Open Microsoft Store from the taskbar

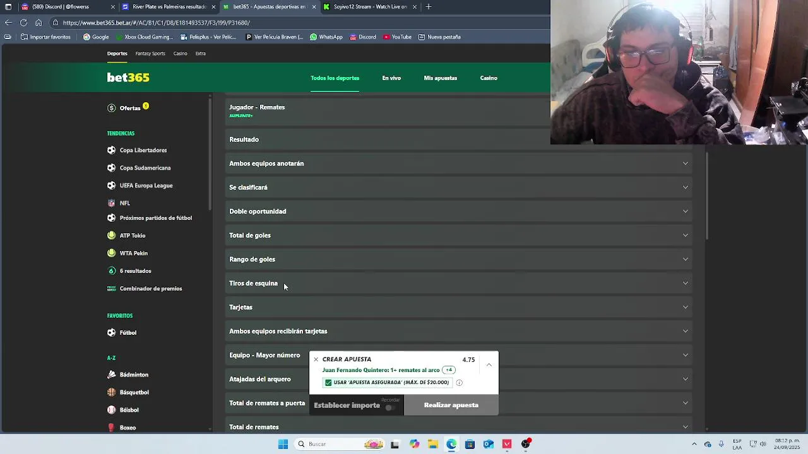pyautogui.click(x=470, y=444)
